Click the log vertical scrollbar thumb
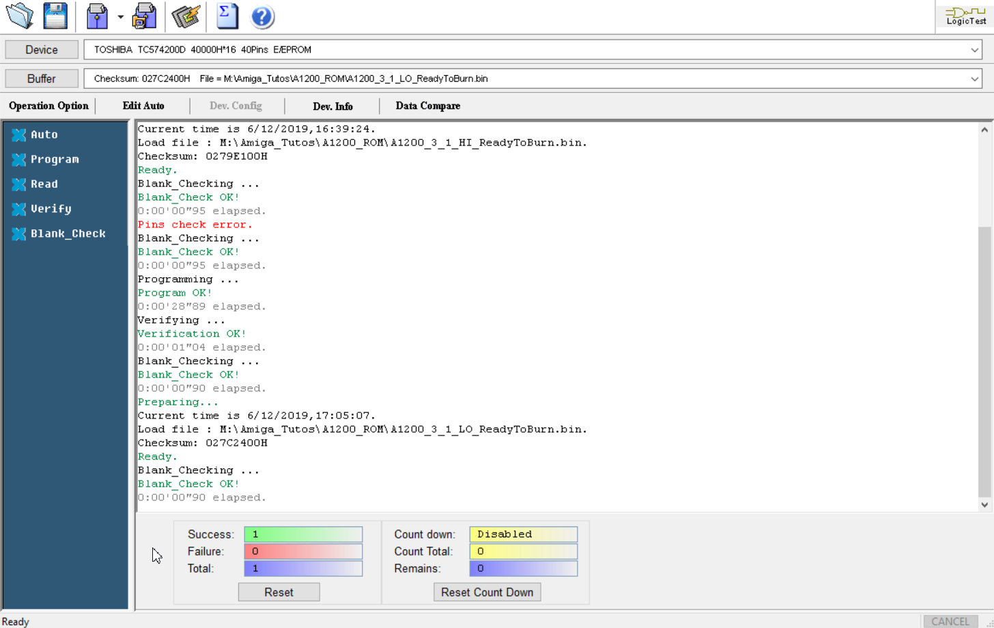 point(984,362)
